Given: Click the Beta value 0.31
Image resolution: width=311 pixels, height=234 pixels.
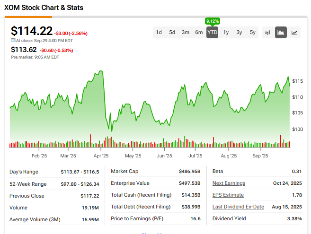Looking at the screenshot, I should 297,172.
